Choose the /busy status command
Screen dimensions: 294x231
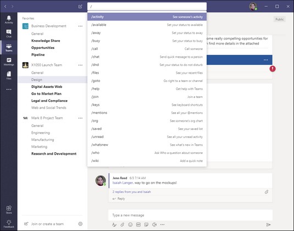pos(147,41)
